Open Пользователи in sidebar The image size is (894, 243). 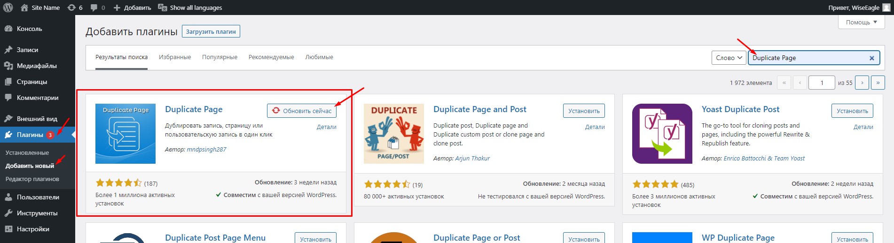pos(38,197)
